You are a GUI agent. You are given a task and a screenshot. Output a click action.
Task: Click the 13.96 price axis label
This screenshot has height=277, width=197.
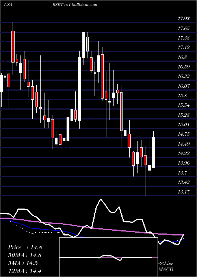pyautogui.click(x=184, y=163)
